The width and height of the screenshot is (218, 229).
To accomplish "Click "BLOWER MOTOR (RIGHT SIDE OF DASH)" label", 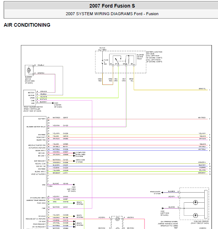I will coord(30,80).
